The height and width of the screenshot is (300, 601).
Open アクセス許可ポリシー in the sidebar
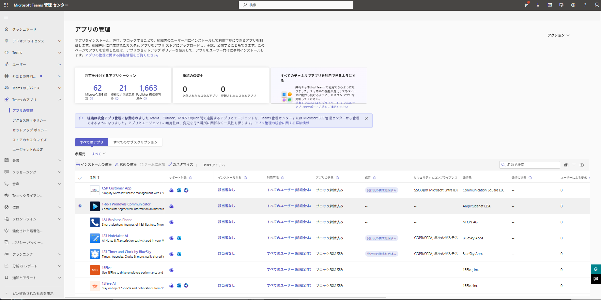click(29, 120)
